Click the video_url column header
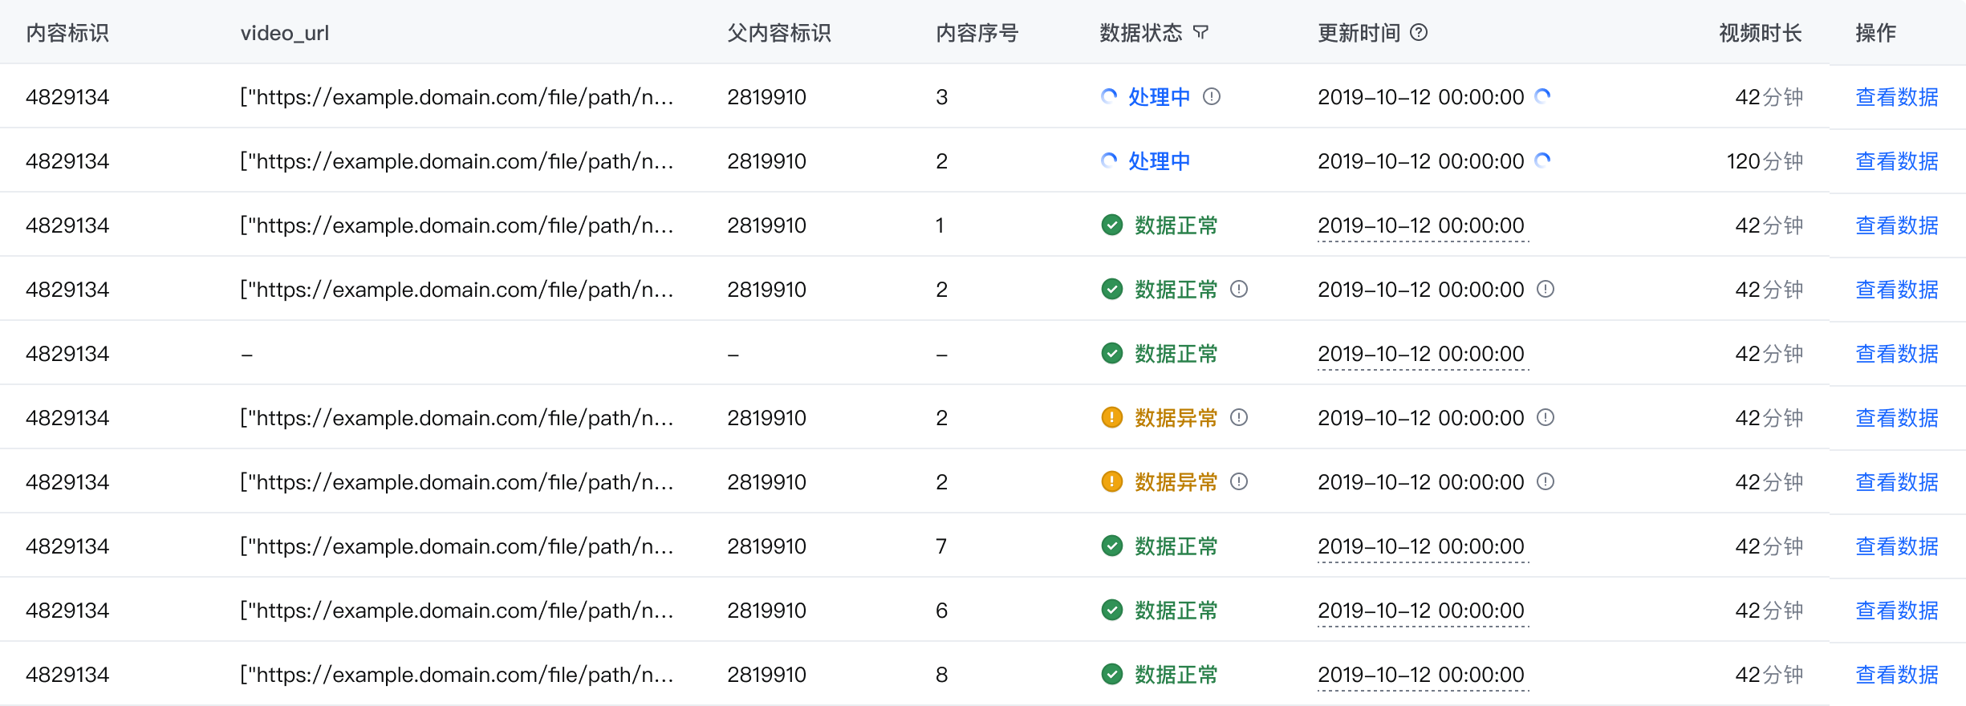Viewport: 1966px width, 706px height. click(285, 33)
